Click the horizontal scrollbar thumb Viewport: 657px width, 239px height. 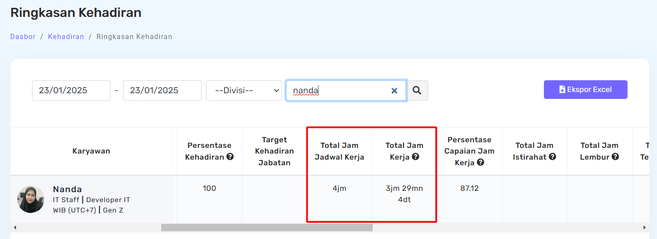(x=267, y=227)
